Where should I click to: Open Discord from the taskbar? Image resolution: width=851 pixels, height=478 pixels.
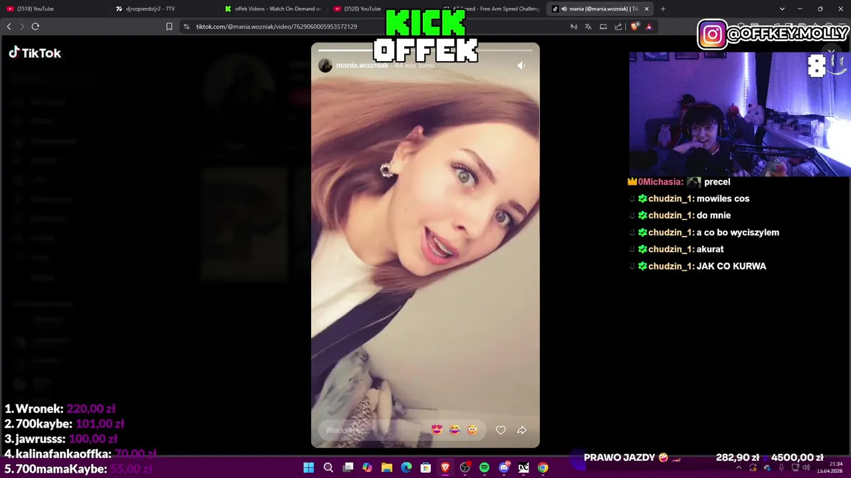[504, 468]
